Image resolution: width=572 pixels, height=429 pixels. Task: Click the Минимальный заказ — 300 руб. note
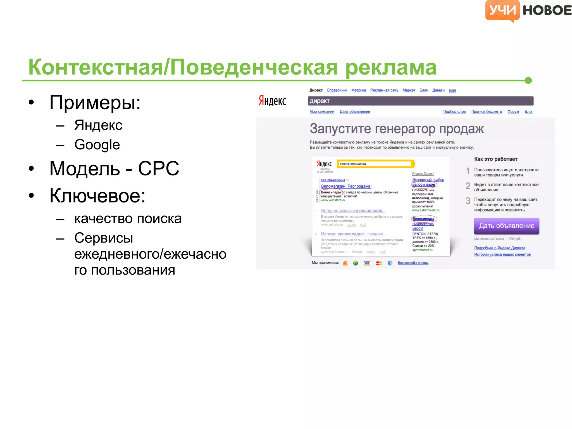(x=497, y=239)
